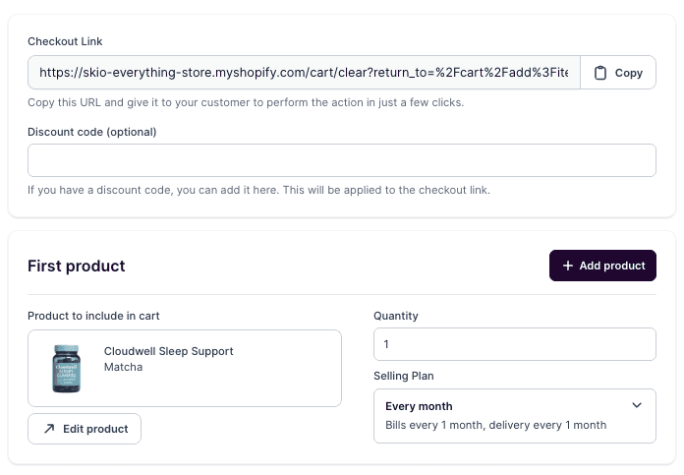Click the Selling Plan label
This screenshot has height=475, width=684.
pyautogui.click(x=404, y=376)
